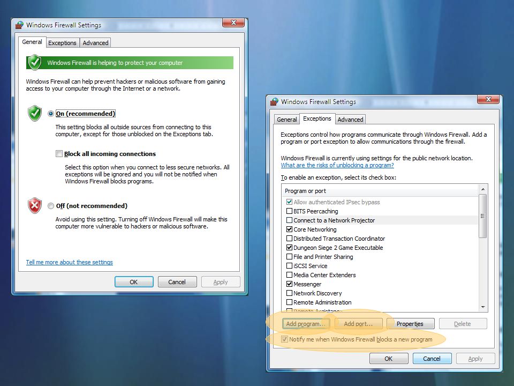Click the Program or port column header

pyautogui.click(x=380, y=191)
